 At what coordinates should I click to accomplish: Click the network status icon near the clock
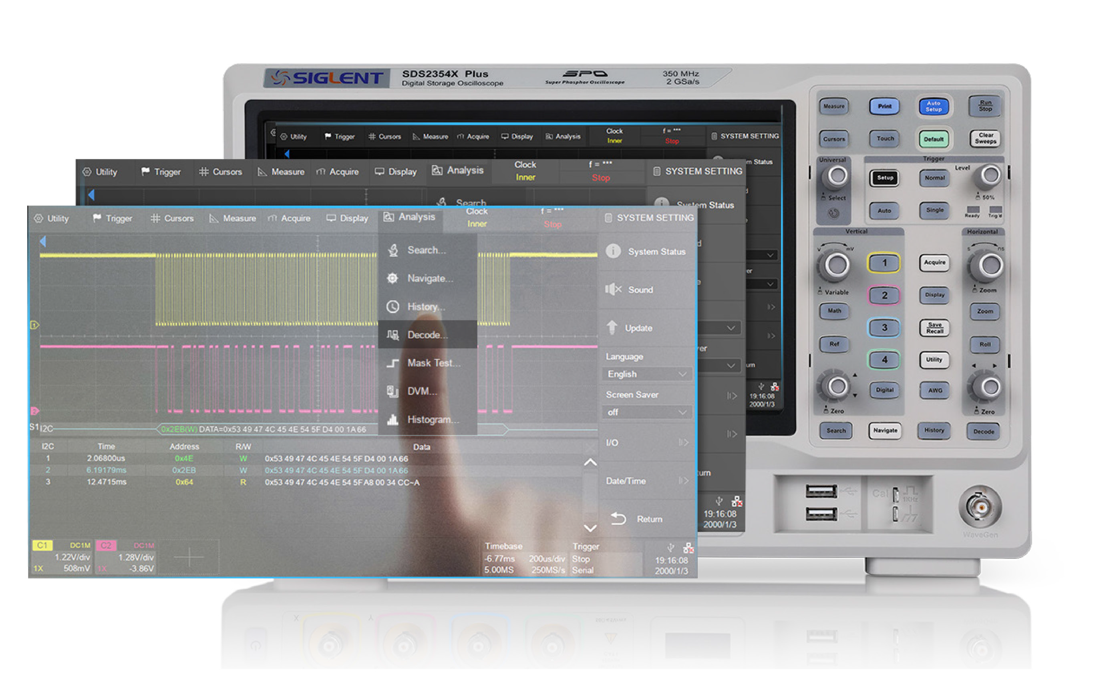tap(688, 548)
